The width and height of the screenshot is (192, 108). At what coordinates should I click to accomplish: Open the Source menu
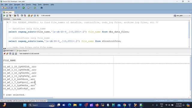[28, 4]
